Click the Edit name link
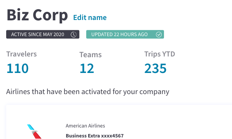Viewport: 232px width, 139px height. pyautogui.click(x=90, y=18)
